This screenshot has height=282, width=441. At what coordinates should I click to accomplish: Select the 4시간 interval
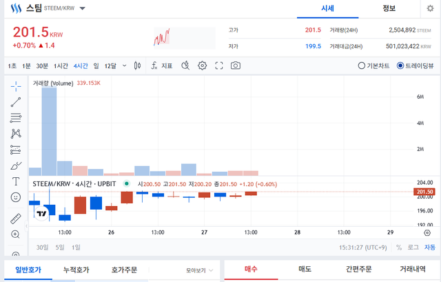[81, 66]
